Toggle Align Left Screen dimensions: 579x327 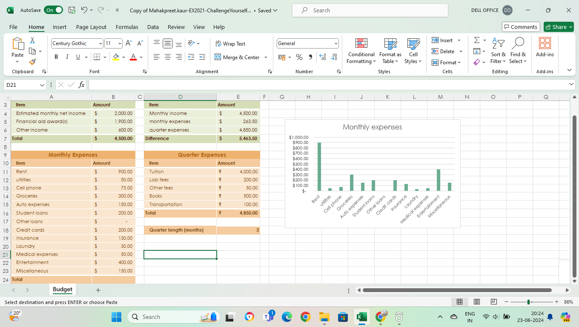pyautogui.click(x=157, y=57)
